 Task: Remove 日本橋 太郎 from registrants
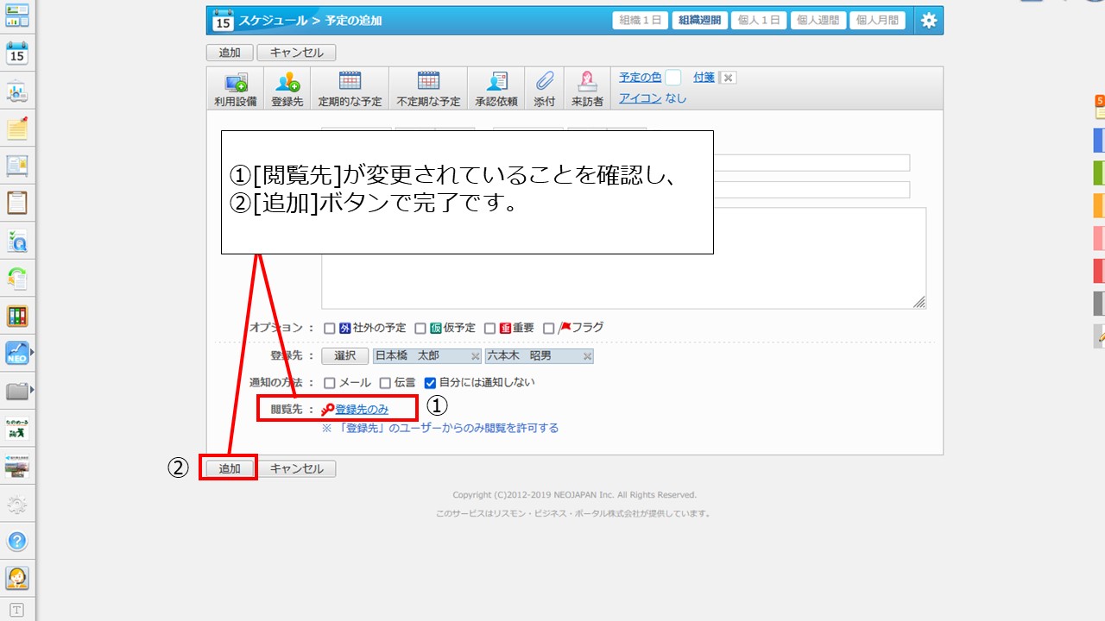[475, 356]
